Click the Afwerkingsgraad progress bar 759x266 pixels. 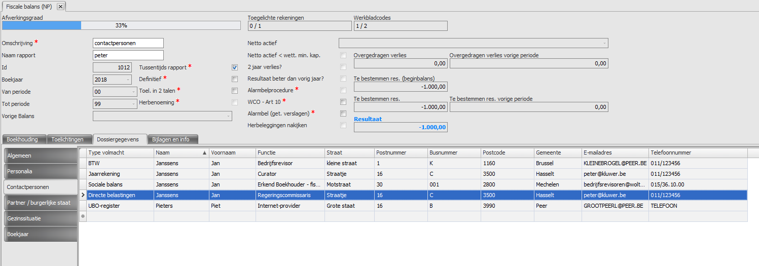(x=121, y=25)
